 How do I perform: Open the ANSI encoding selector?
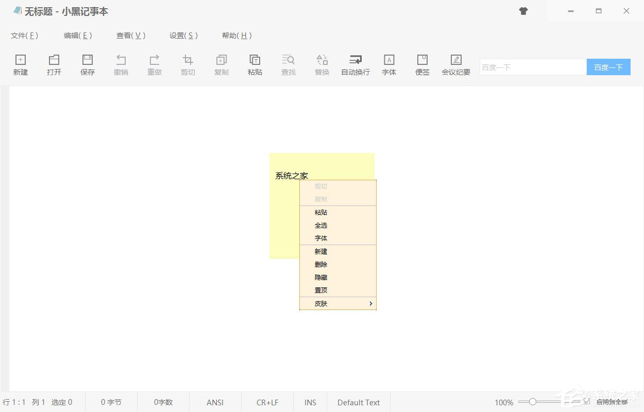point(215,402)
